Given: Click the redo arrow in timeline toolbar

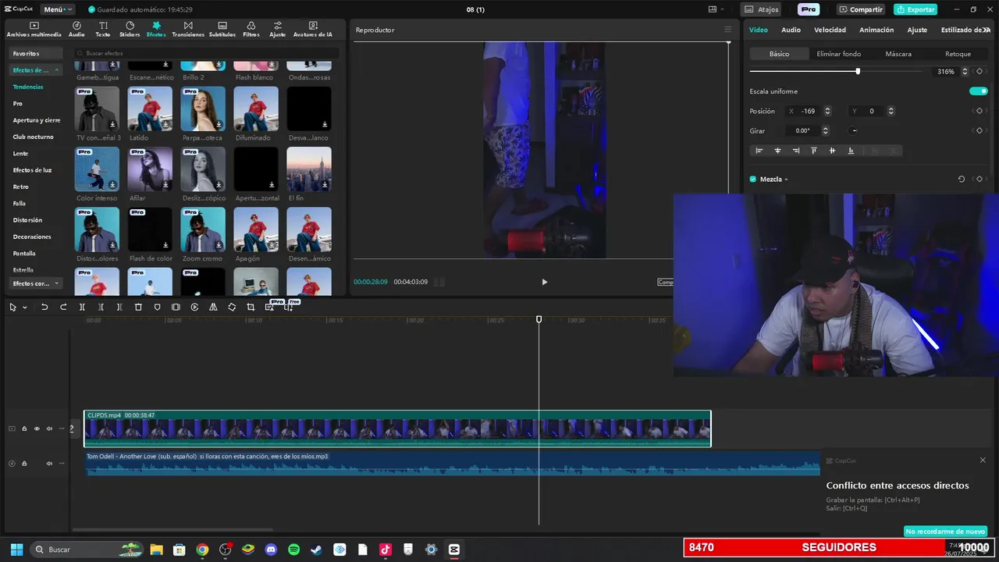Looking at the screenshot, I should (63, 308).
